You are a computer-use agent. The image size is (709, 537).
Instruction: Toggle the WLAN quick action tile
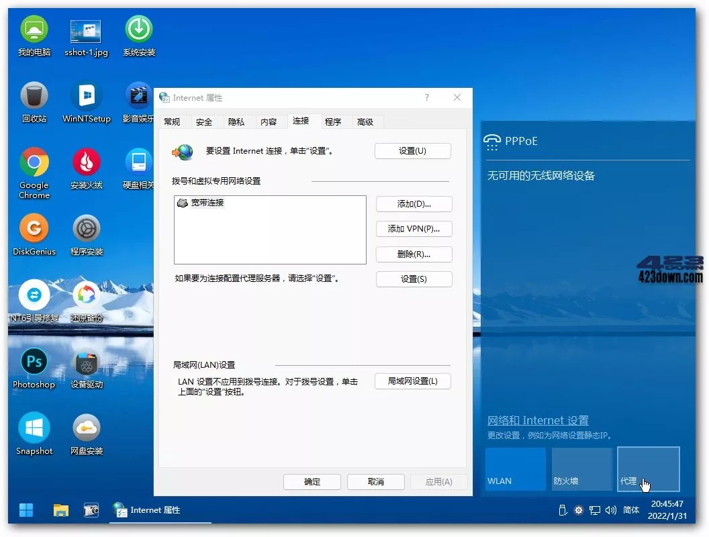click(514, 468)
